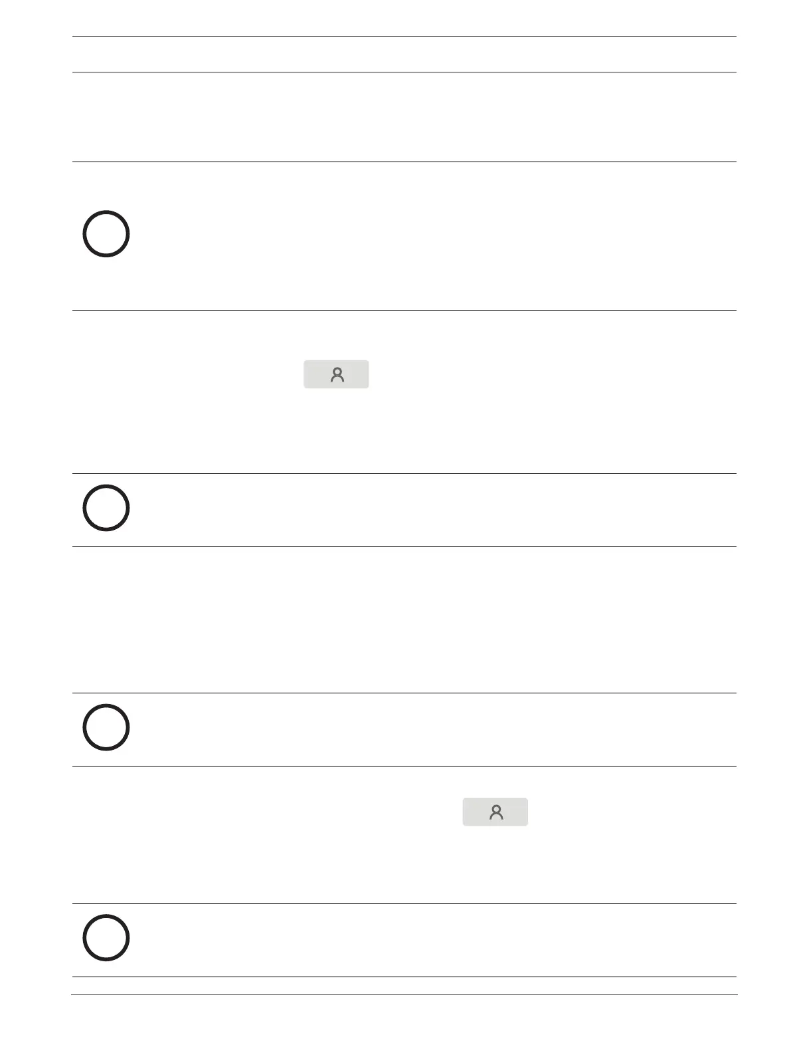Click the blank margin above the top line
Viewport: 791px width, 1055px height.
tap(404, 18)
